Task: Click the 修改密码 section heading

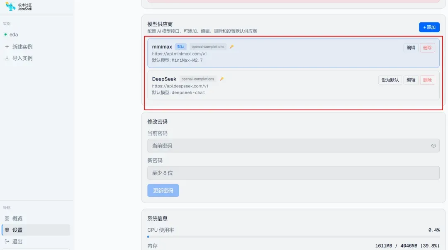Action: tap(157, 122)
